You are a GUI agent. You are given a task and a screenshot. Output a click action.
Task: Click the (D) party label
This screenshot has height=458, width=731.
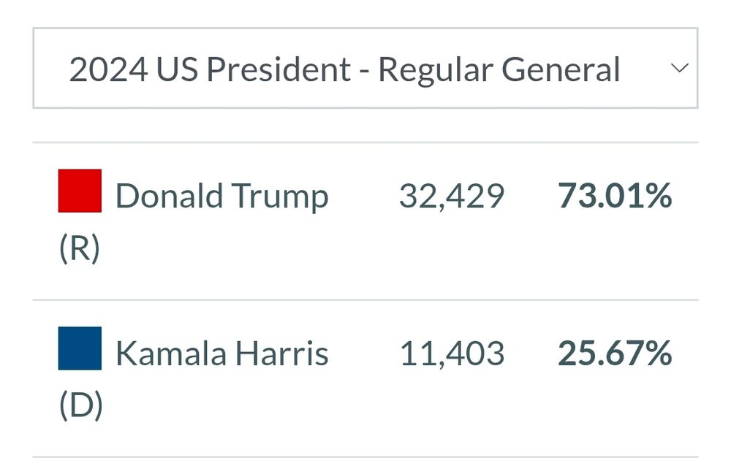(x=80, y=406)
